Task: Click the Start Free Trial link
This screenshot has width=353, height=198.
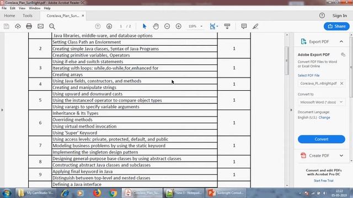Action: (324, 181)
